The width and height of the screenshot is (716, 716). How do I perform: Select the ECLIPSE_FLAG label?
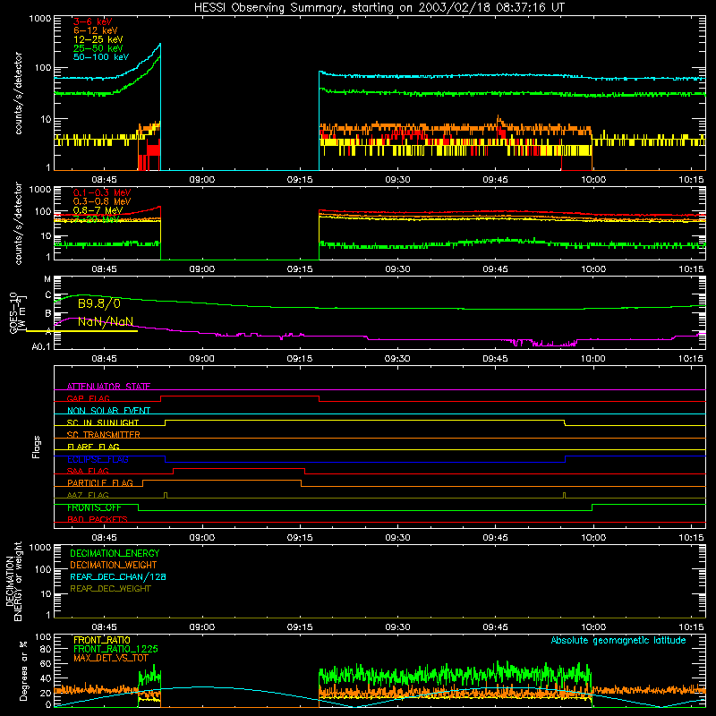tap(98, 459)
